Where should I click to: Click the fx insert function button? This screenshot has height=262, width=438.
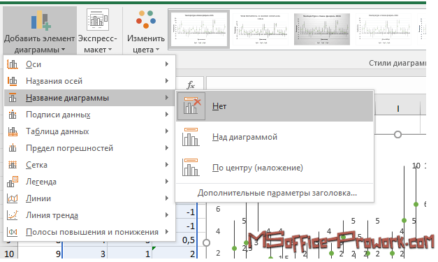pyautogui.click(x=191, y=85)
